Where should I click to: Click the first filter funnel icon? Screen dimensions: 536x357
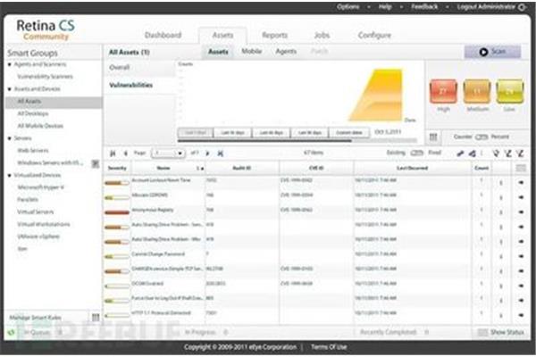[495, 154]
